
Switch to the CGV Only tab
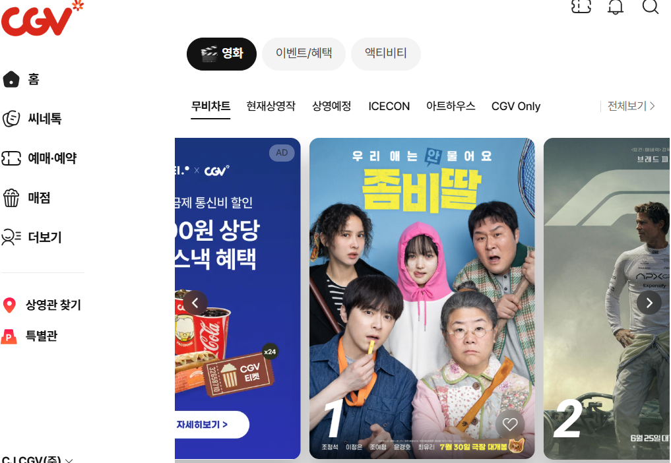tap(516, 106)
